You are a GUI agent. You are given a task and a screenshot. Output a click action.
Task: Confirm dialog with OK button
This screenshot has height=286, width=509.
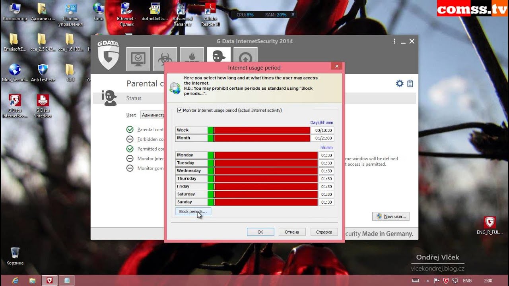click(260, 232)
